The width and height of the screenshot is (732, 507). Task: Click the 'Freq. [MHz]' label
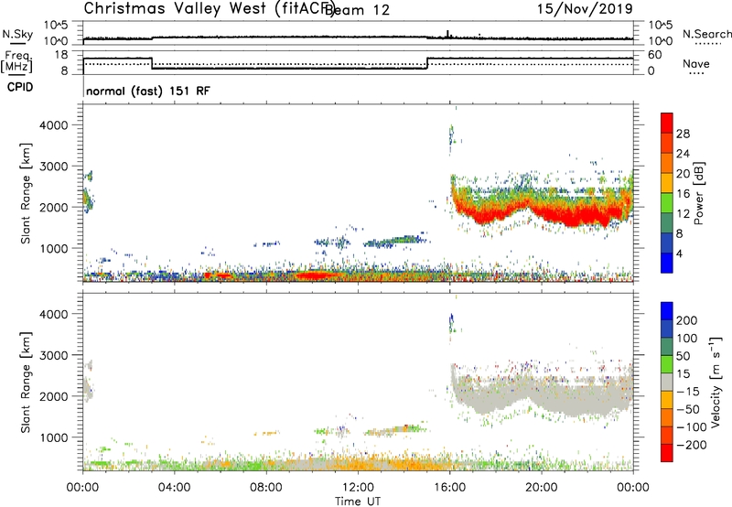[16, 61]
